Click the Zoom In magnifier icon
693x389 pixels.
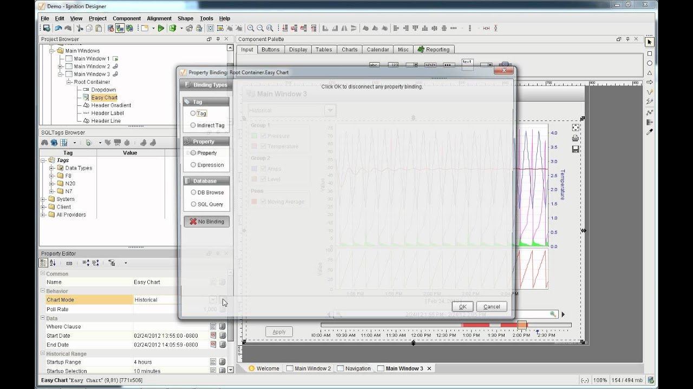251,28
